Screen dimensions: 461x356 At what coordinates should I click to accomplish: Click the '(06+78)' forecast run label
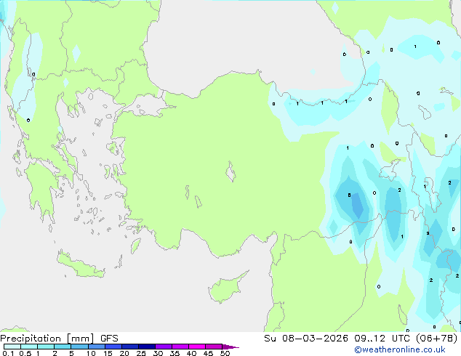[437, 339]
